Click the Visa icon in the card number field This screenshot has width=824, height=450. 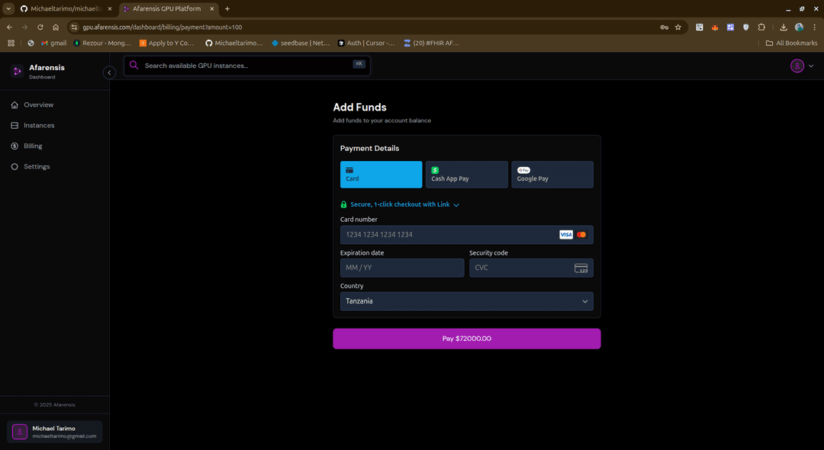point(565,234)
